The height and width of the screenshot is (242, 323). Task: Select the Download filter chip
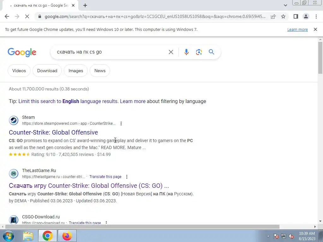pyautogui.click(x=47, y=71)
